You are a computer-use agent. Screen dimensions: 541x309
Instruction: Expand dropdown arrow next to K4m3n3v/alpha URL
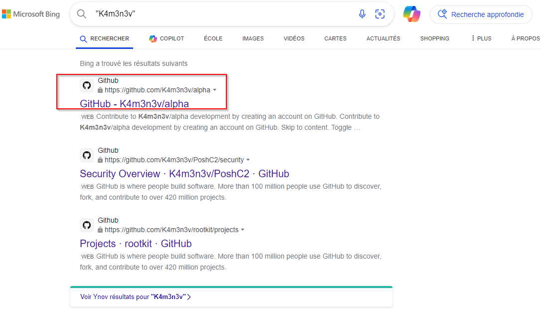tap(215, 90)
